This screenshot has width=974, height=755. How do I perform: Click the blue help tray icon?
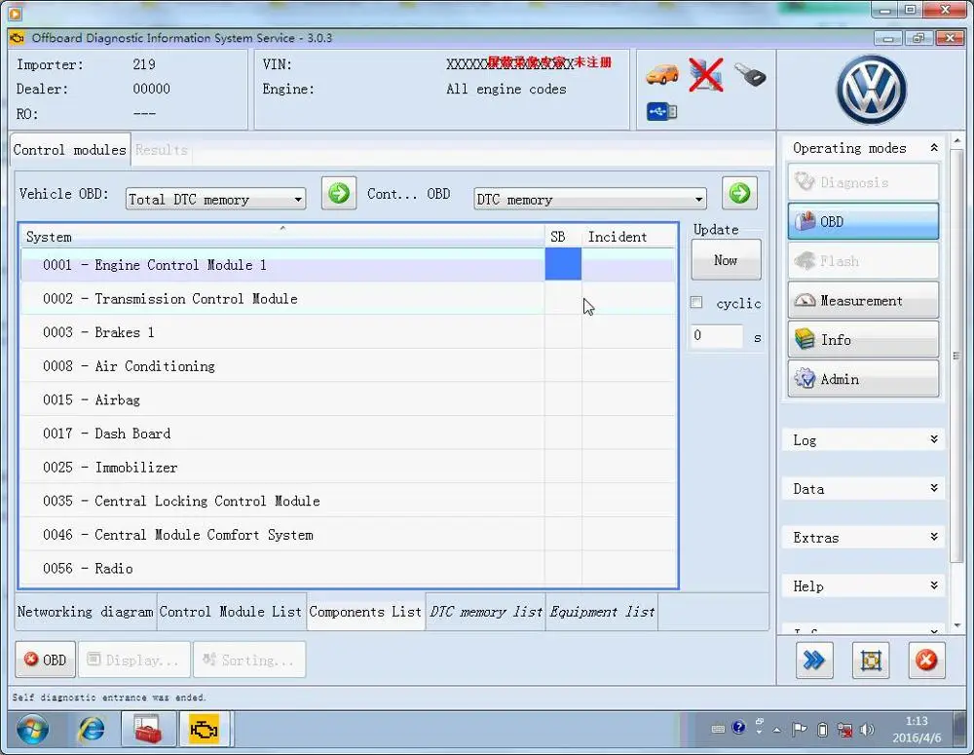(738, 728)
